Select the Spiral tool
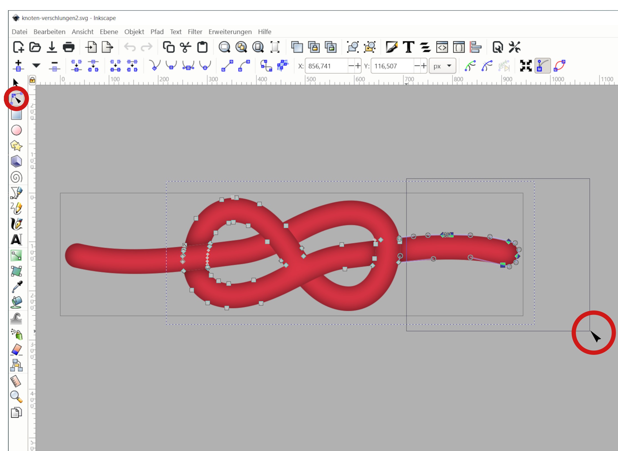 pos(16,177)
